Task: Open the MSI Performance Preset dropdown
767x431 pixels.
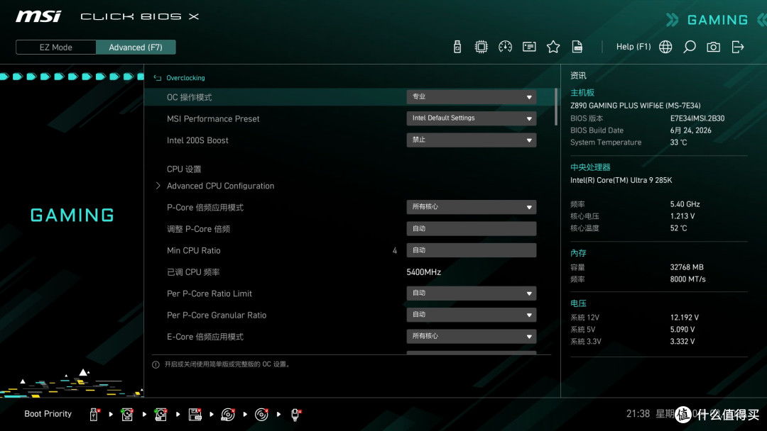Action: pos(471,118)
